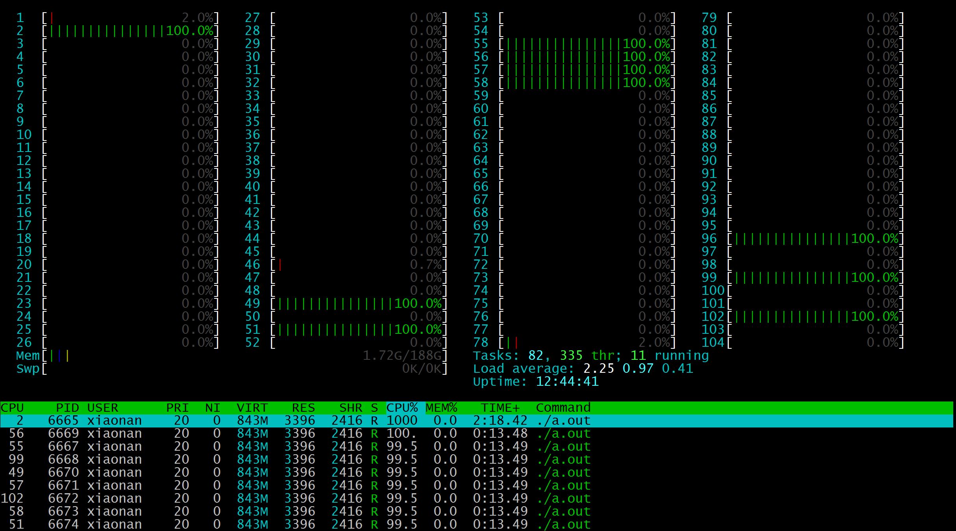Click the Load average readout
The image size is (956, 531).
pyautogui.click(x=583, y=369)
